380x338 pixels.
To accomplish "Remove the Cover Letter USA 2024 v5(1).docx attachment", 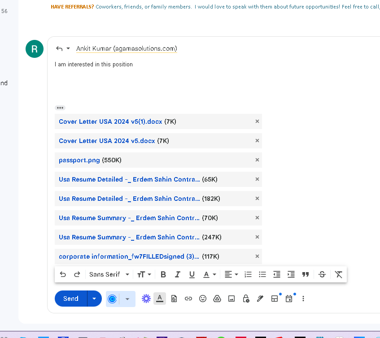I will pyautogui.click(x=257, y=121).
